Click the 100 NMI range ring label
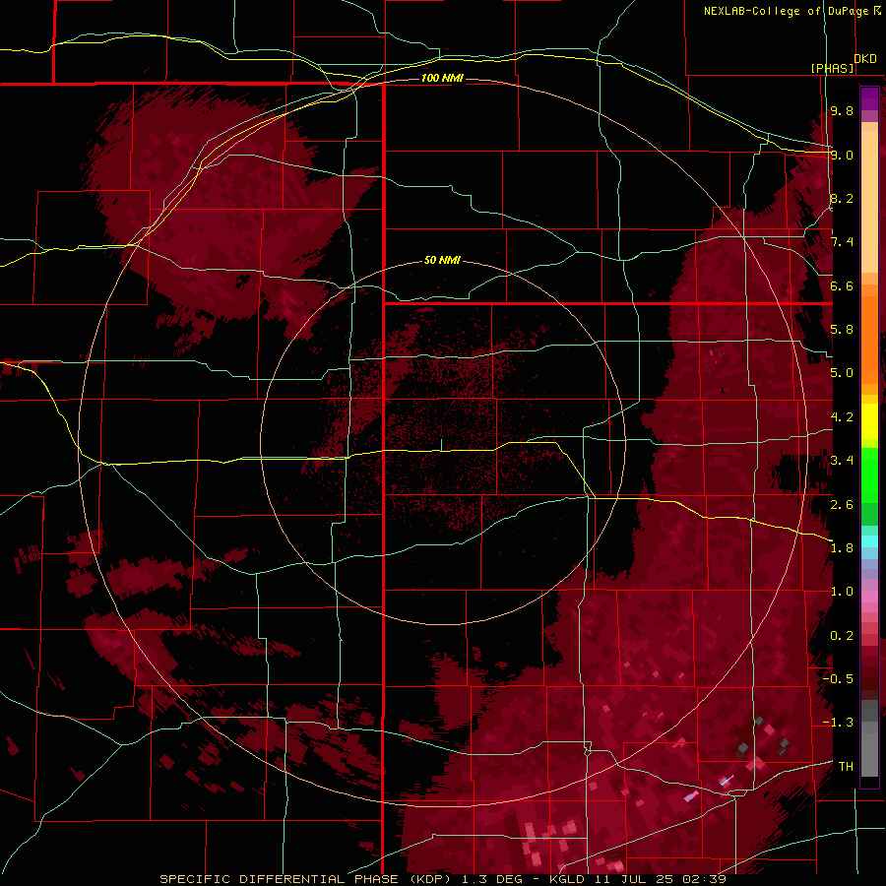Image resolution: width=886 pixels, height=886 pixels. [442, 78]
